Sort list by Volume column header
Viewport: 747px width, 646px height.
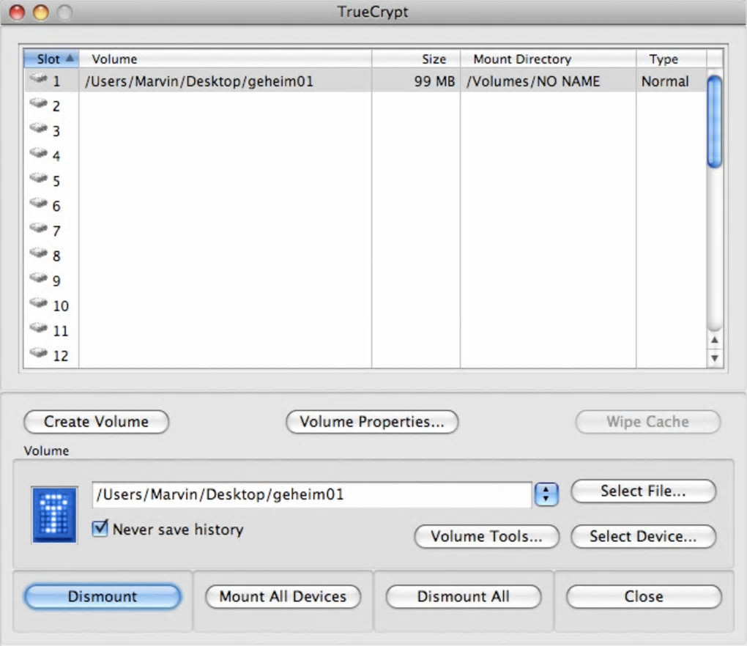click(225, 59)
